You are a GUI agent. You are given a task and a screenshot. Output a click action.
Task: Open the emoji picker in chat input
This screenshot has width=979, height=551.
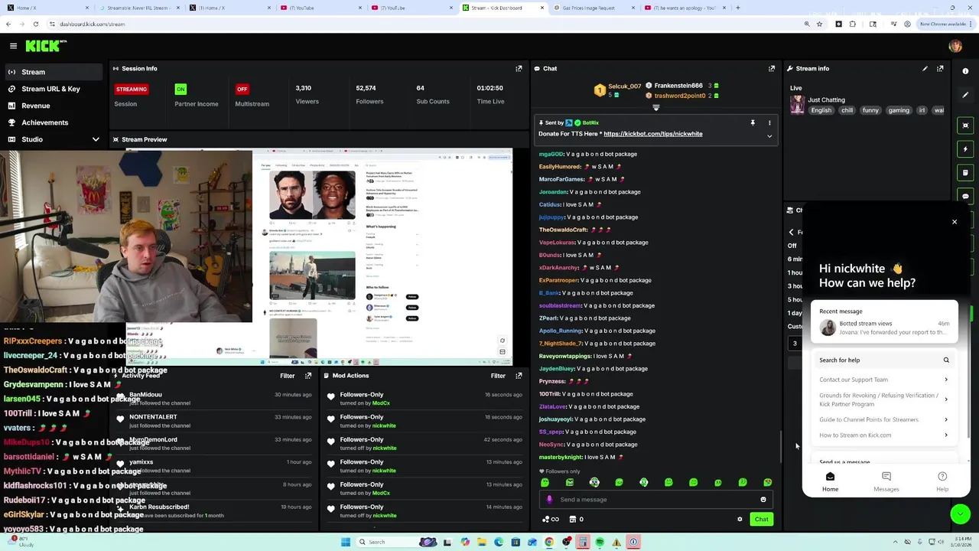[x=763, y=500]
